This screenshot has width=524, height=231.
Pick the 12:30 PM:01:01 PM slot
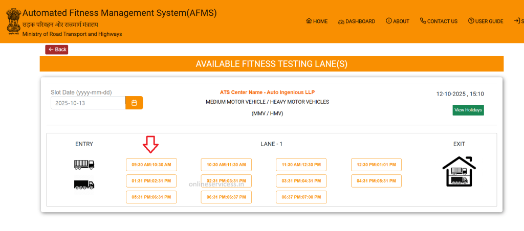[376, 165]
